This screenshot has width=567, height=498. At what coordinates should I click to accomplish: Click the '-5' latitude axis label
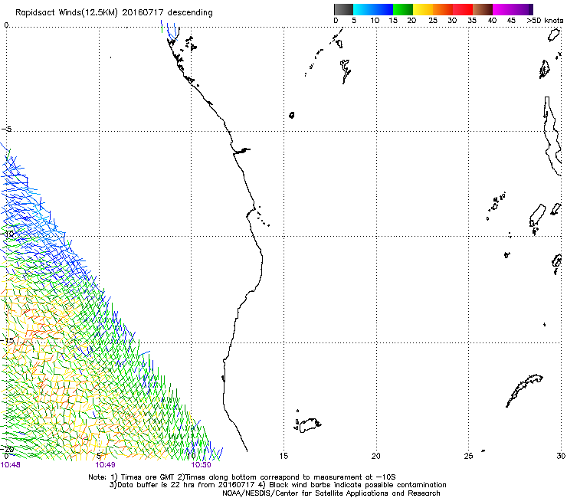6,129
